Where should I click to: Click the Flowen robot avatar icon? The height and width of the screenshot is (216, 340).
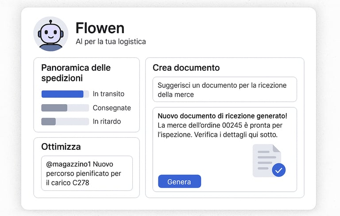pos(50,34)
